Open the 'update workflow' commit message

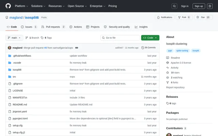(x=78, y=56)
